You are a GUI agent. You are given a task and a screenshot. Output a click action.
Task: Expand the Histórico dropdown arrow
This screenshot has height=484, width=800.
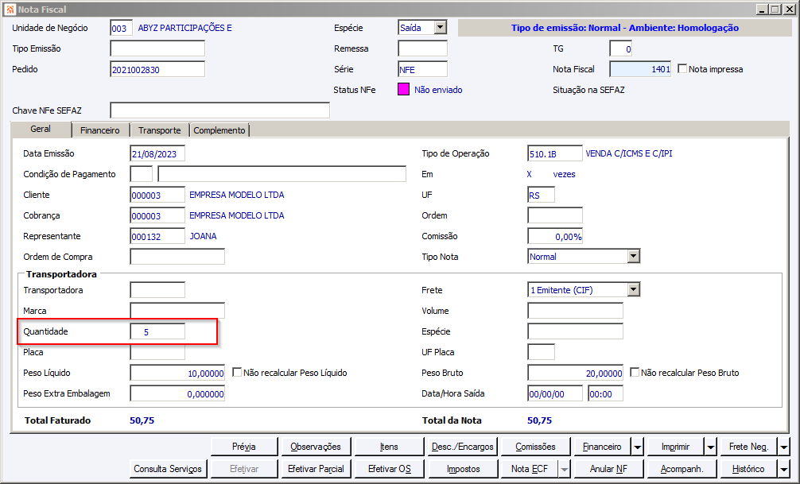click(x=783, y=469)
